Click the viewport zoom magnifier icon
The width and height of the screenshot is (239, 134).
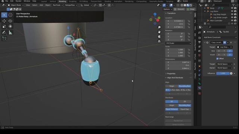tap(159, 27)
